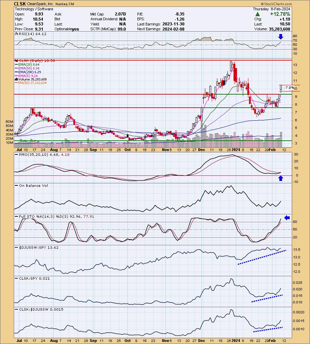Click the StockCharts.com watermark link
Screen dimensions: 310x344
pyautogui.click(x=276, y=4)
